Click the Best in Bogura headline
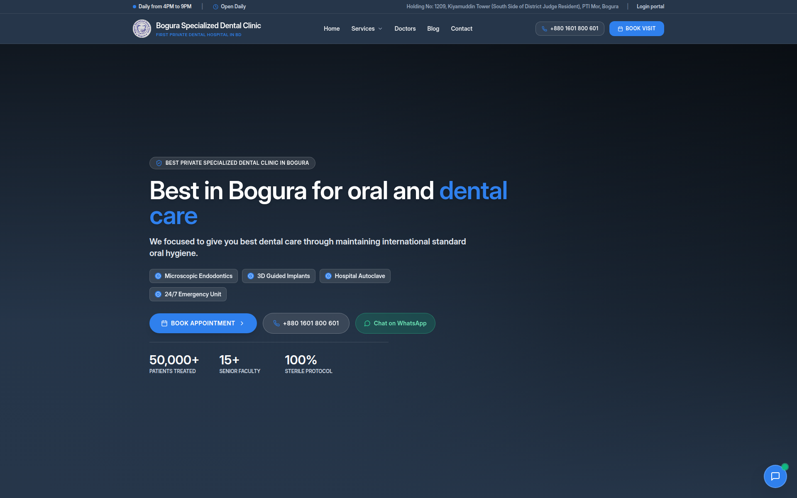Viewport: 797px width, 498px height. point(328,203)
